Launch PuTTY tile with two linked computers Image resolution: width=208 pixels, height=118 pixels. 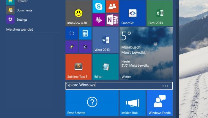coord(72,47)
